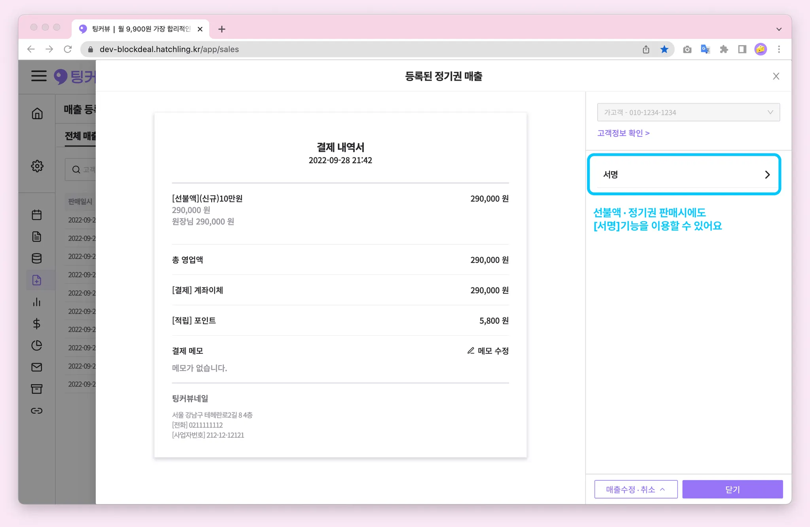Click the pie chart sidebar icon

pyautogui.click(x=37, y=346)
